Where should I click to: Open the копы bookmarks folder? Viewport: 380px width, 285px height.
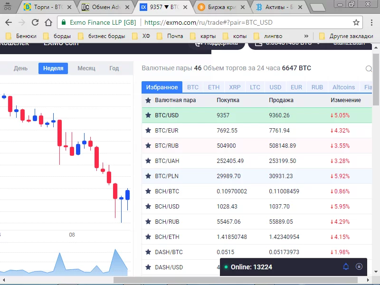click(x=235, y=36)
